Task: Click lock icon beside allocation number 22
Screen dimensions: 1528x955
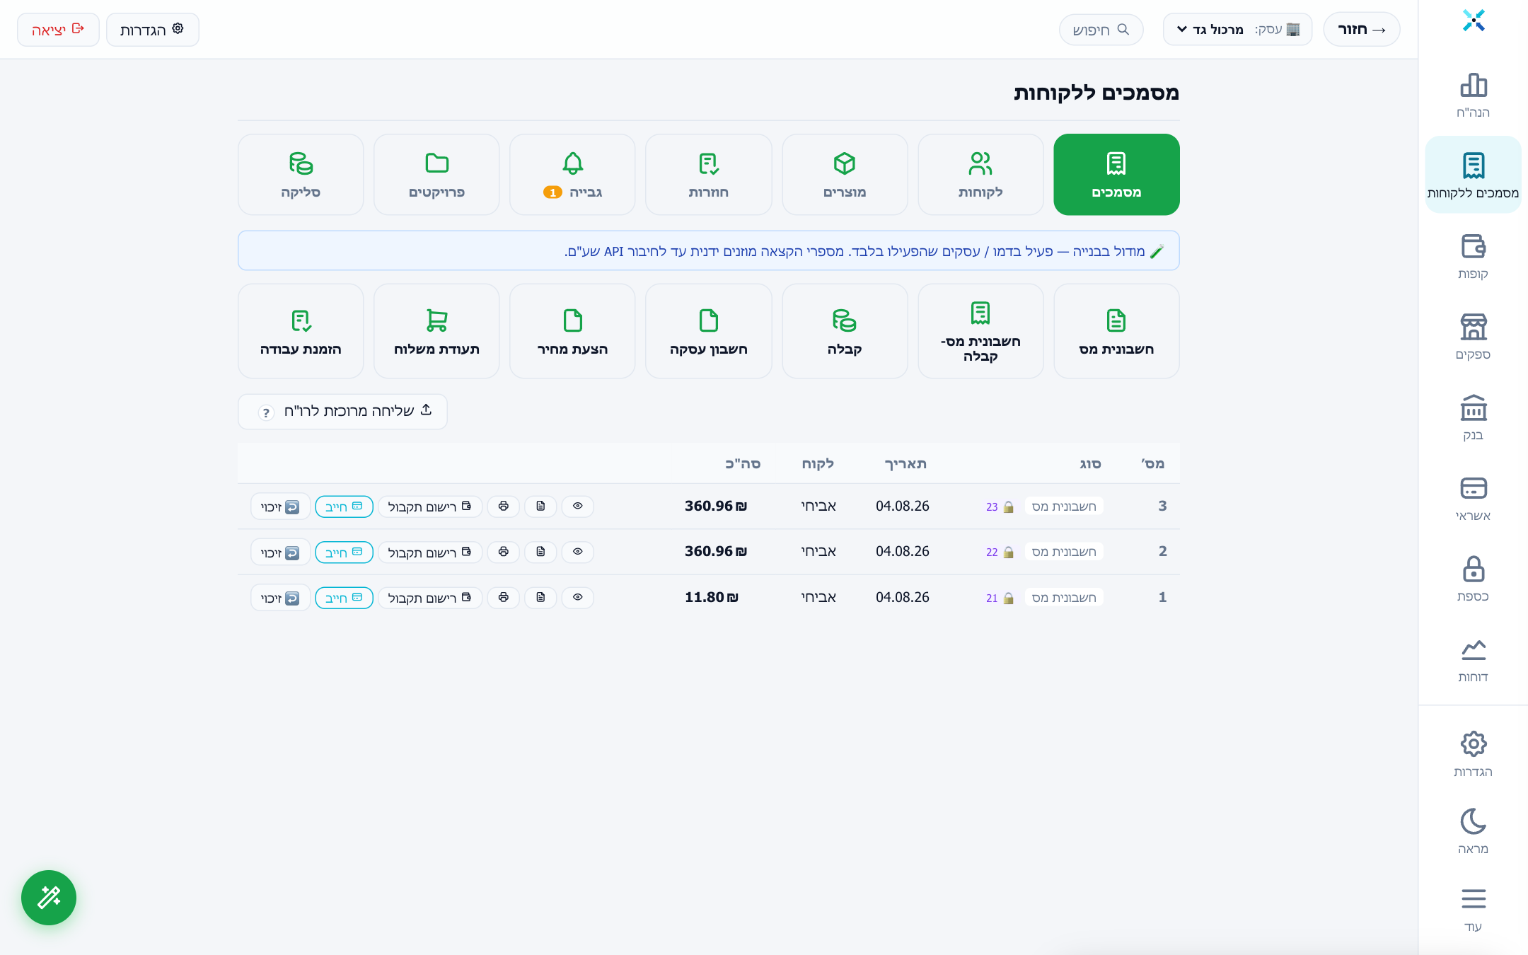Action: click(1009, 552)
